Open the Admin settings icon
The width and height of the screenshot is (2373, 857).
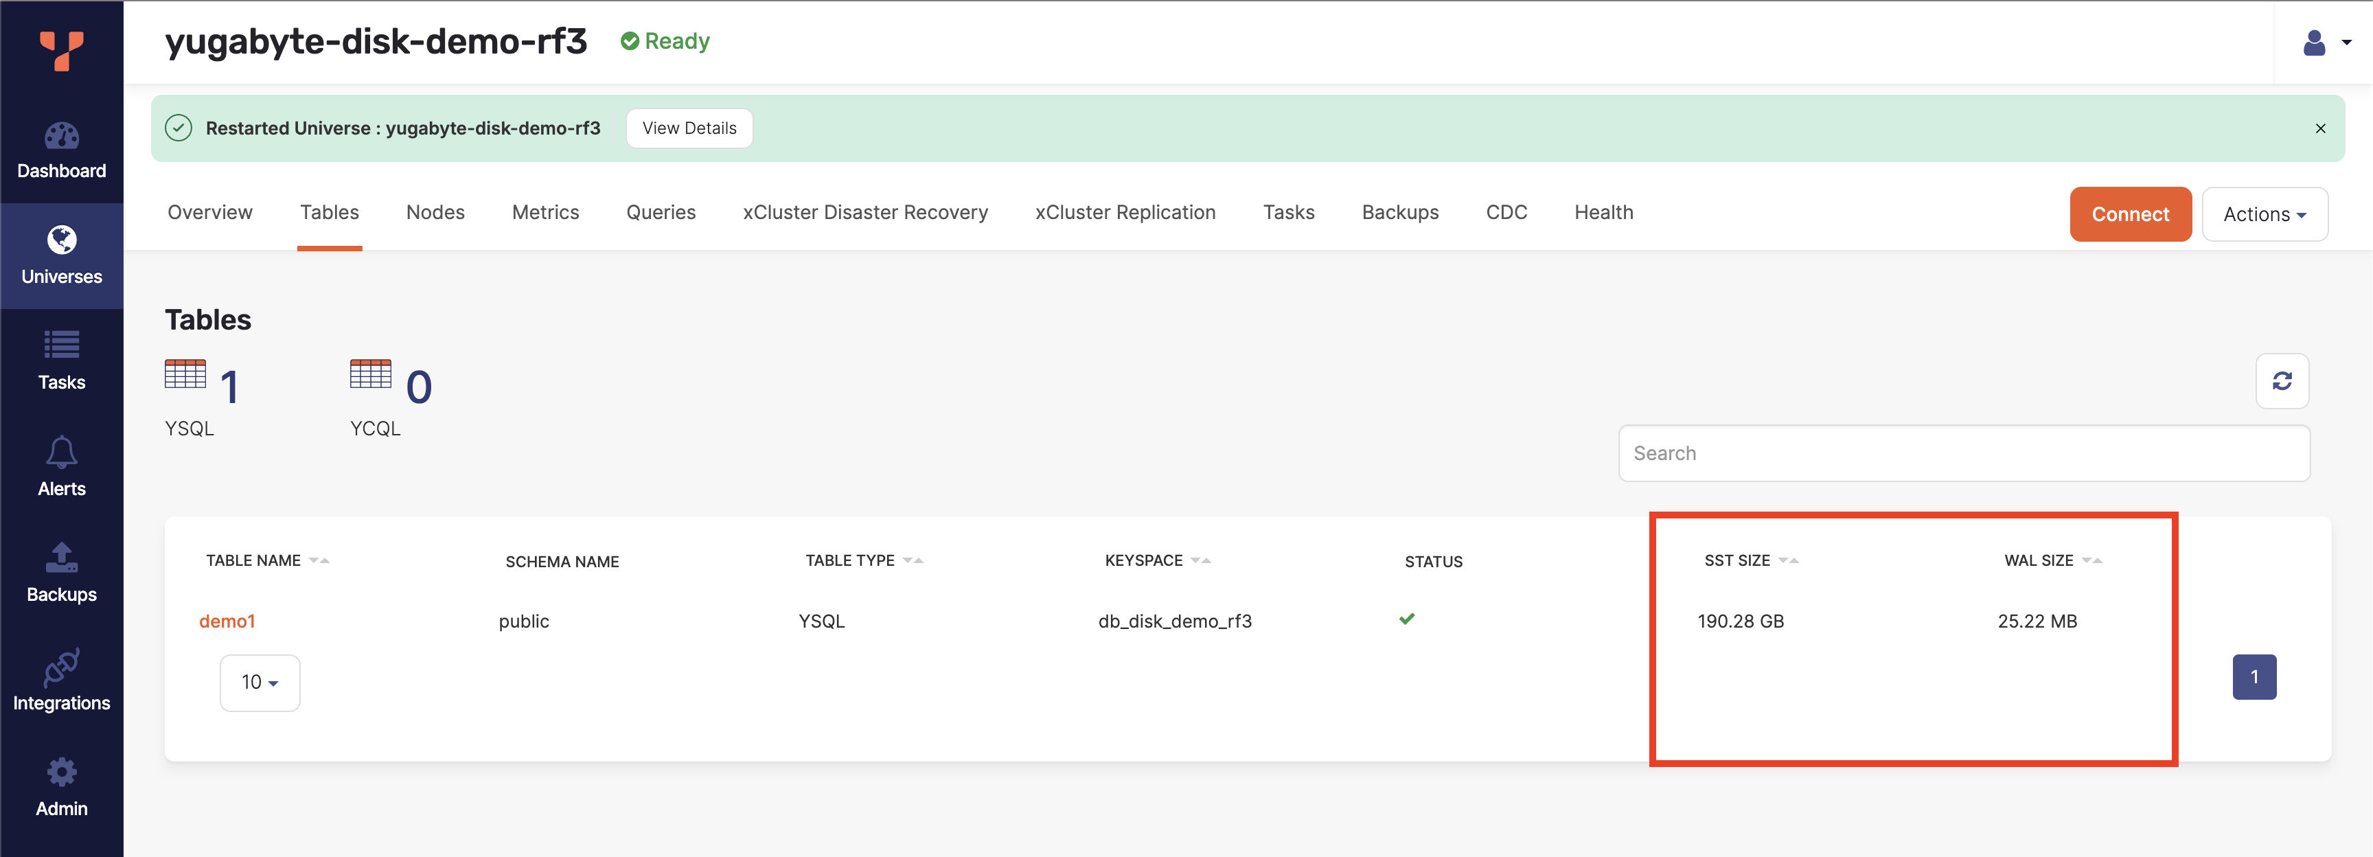pyautogui.click(x=61, y=773)
